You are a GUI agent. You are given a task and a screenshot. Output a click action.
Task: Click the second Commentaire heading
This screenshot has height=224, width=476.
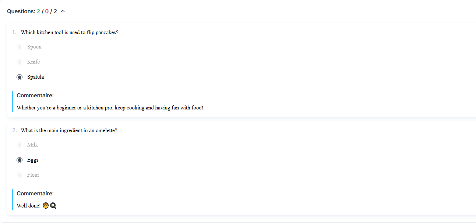point(35,194)
